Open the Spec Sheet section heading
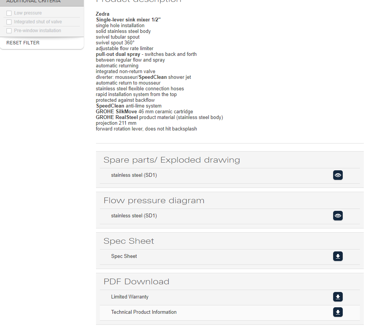The image size is (376, 331). tap(129, 241)
